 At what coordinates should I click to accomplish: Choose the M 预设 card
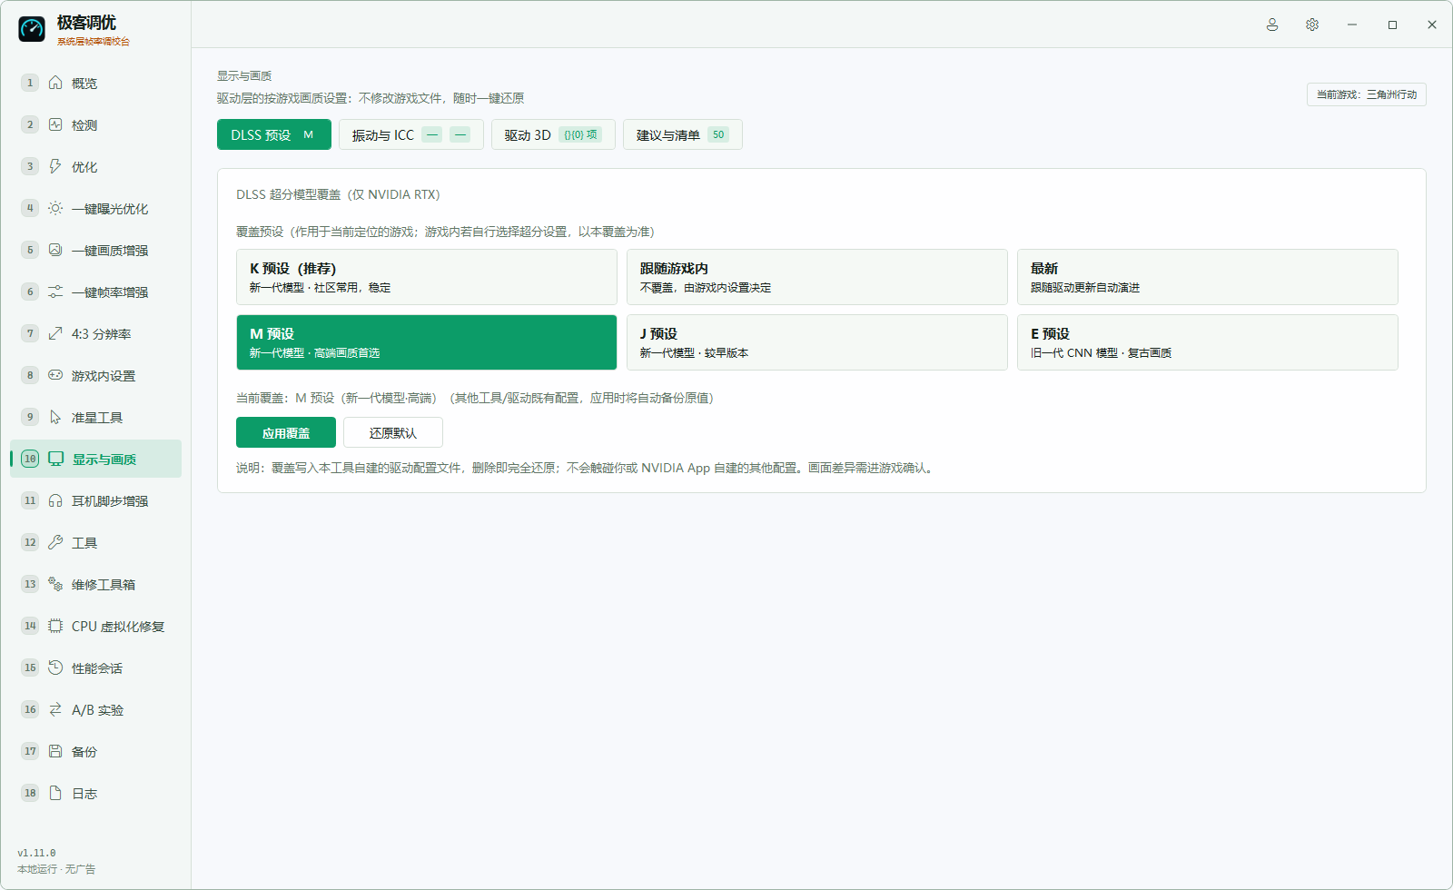[x=427, y=342]
